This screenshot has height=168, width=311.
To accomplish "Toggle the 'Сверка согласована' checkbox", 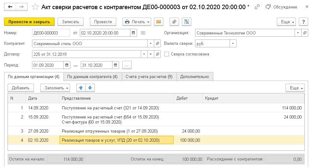I will [x=167, y=54].
